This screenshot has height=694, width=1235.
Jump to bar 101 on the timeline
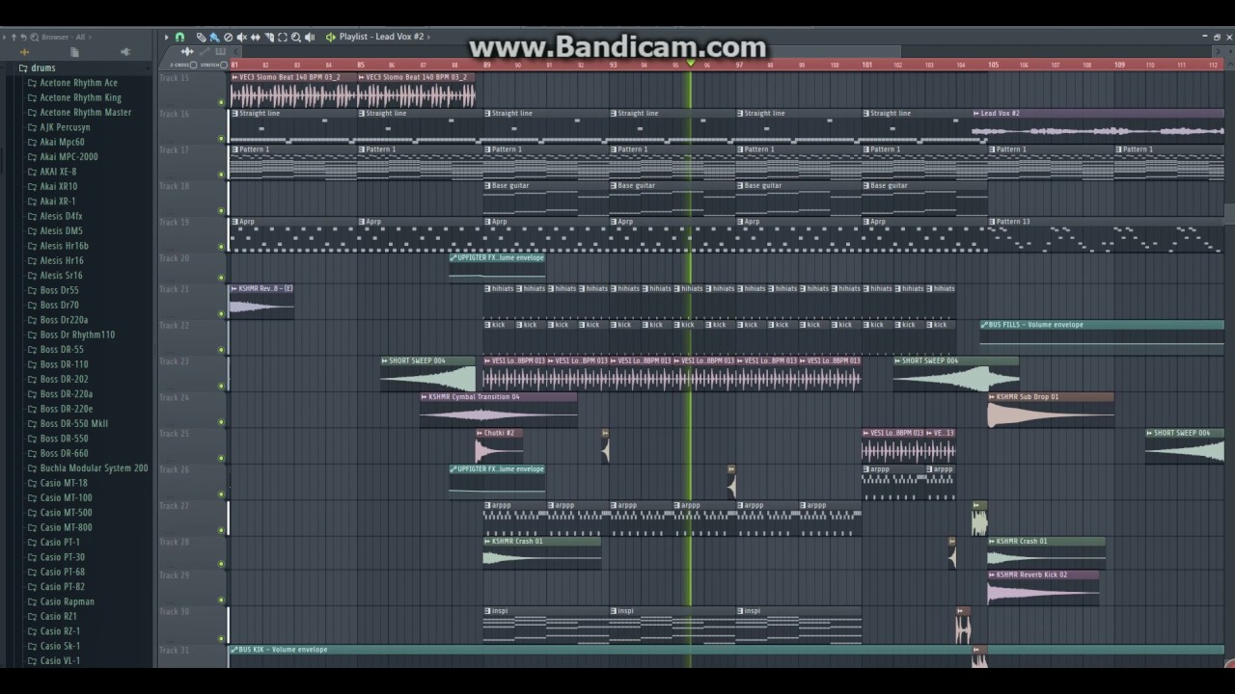(867, 65)
